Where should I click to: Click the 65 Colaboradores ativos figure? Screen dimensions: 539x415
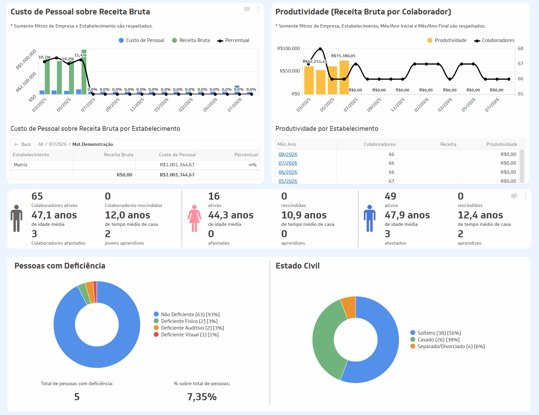pyautogui.click(x=37, y=196)
